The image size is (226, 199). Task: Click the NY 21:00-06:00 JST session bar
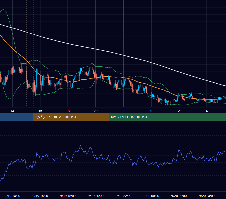(x=167, y=117)
